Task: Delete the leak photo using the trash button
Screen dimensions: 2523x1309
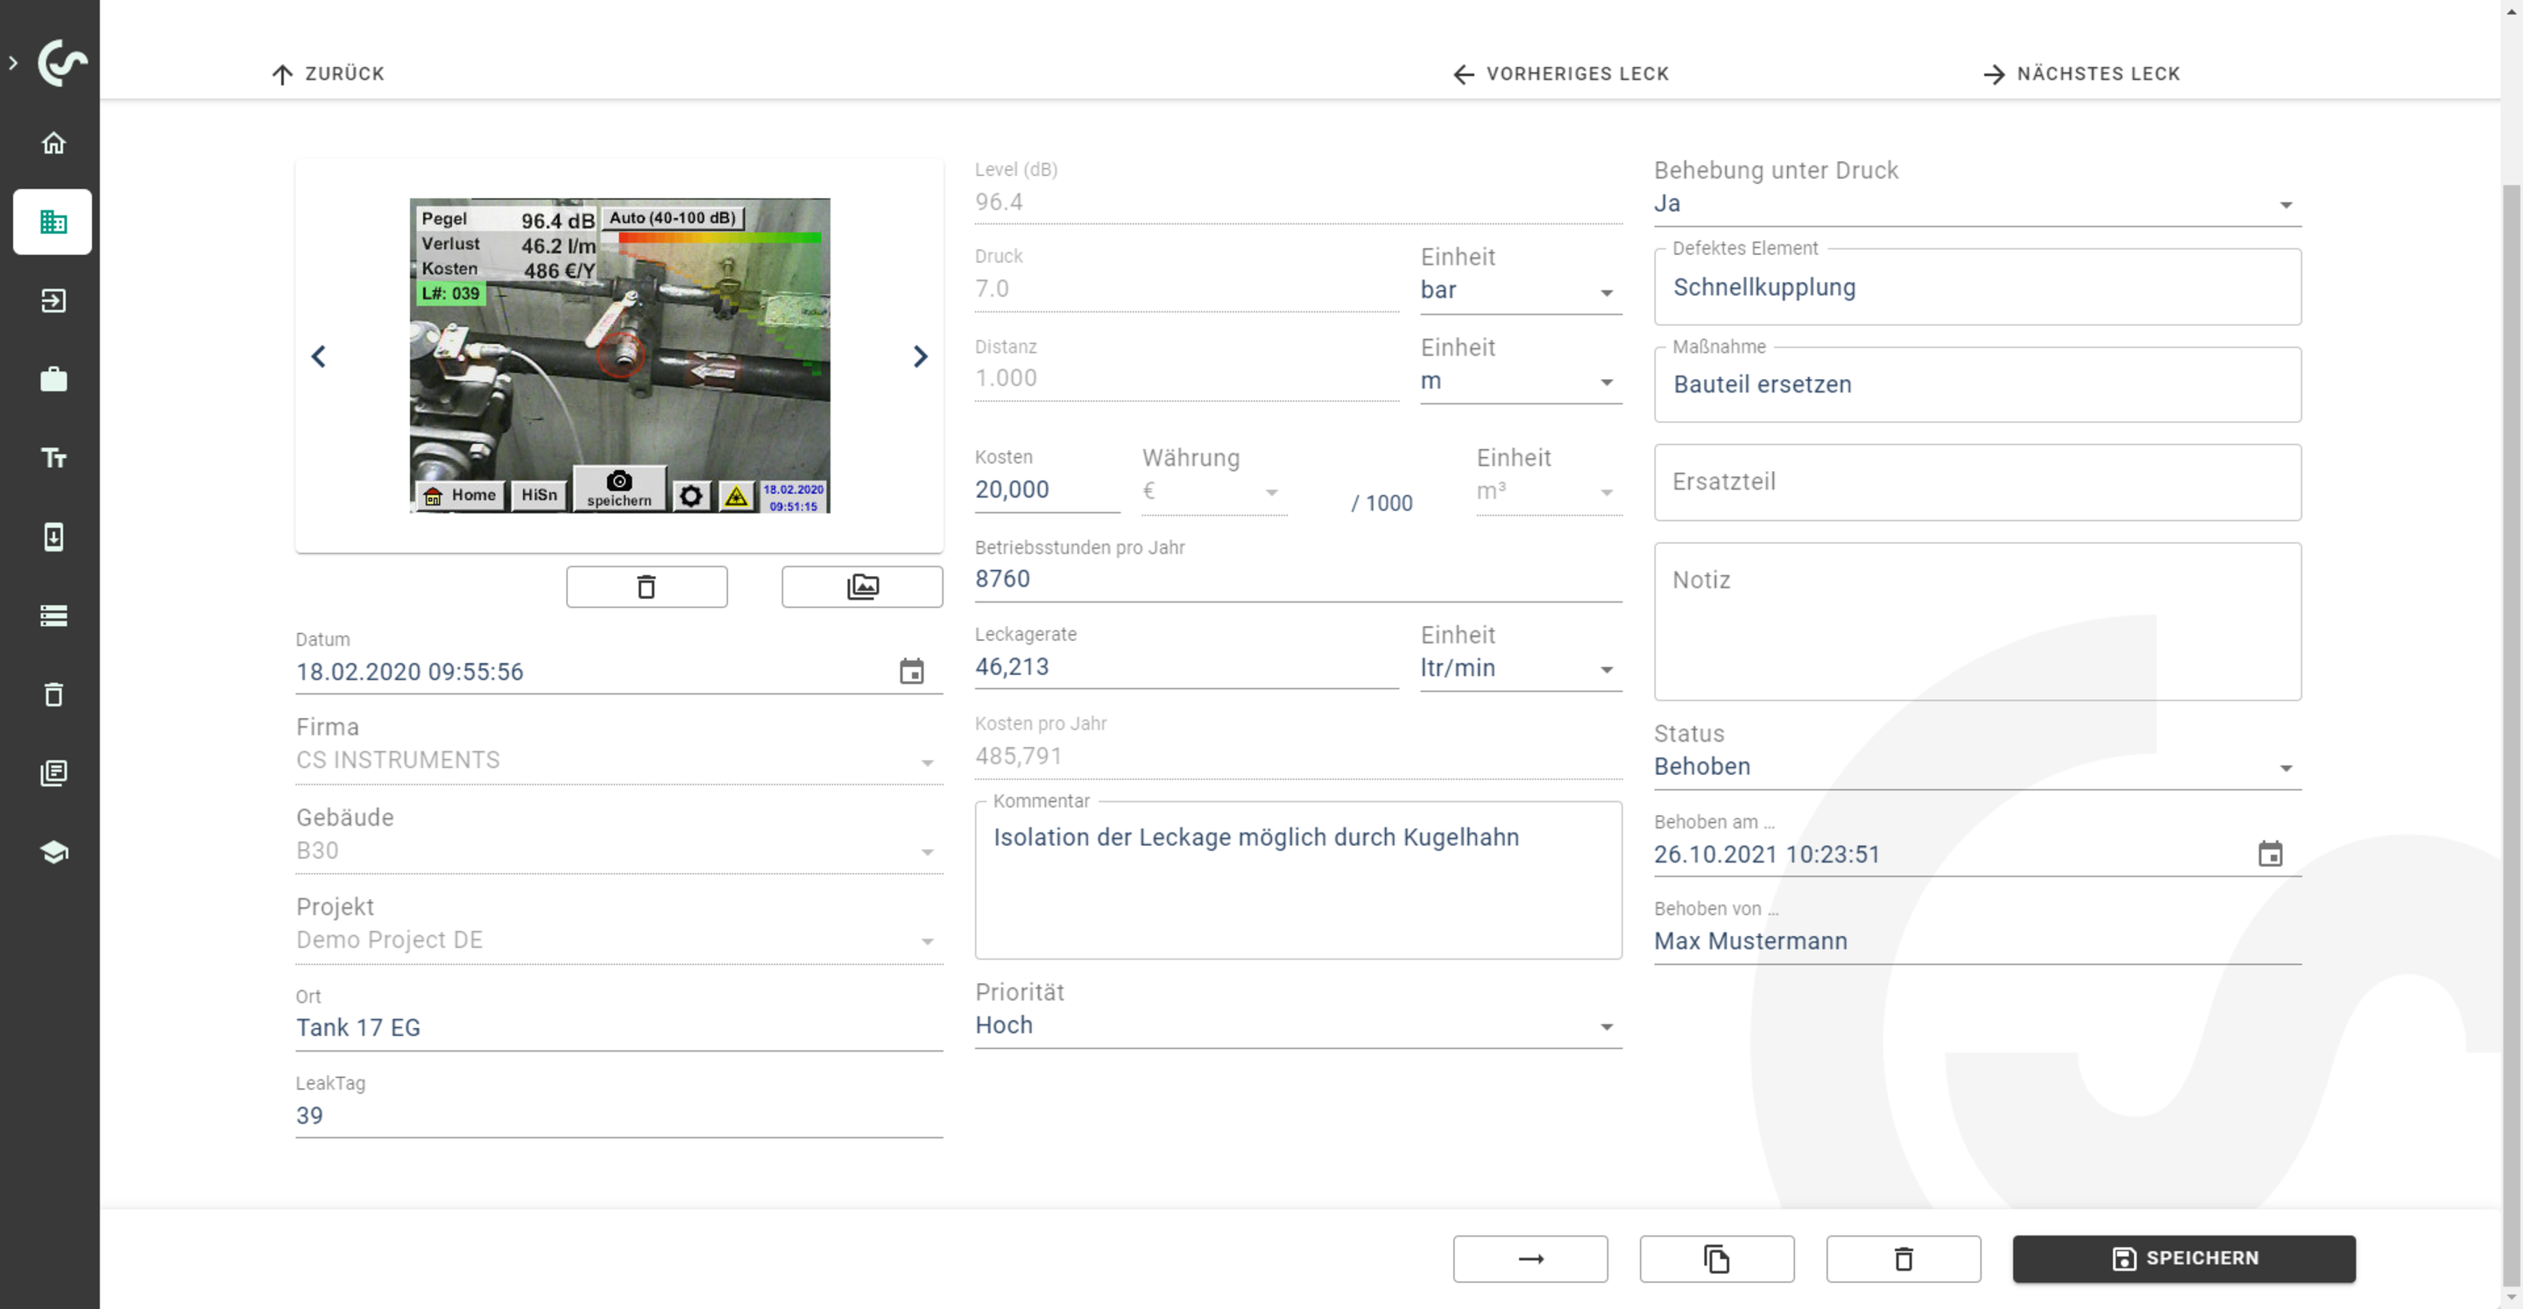Action: click(647, 587)
